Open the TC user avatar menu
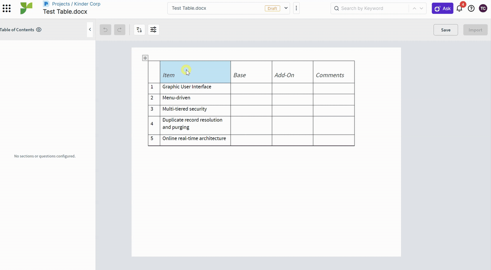Viewport: 491px width, 270px height. [483, 8]
